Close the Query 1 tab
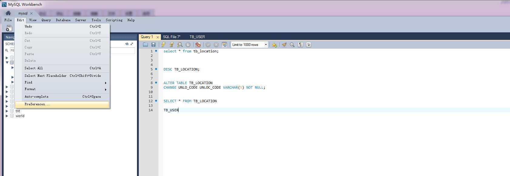This screenshot has width=510, height=176. tap(158, 37)
